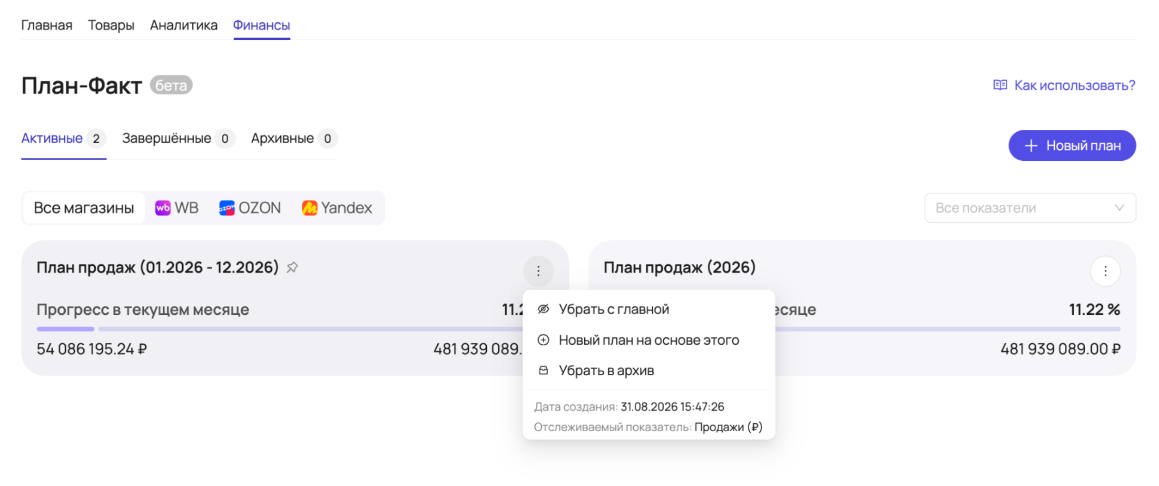1159x486 pixels.
Task: Click the План-Факт page heading
Action: (82, 85)
